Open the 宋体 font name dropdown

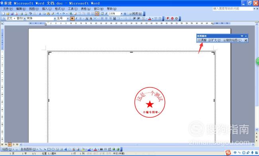tap(55, 18)
